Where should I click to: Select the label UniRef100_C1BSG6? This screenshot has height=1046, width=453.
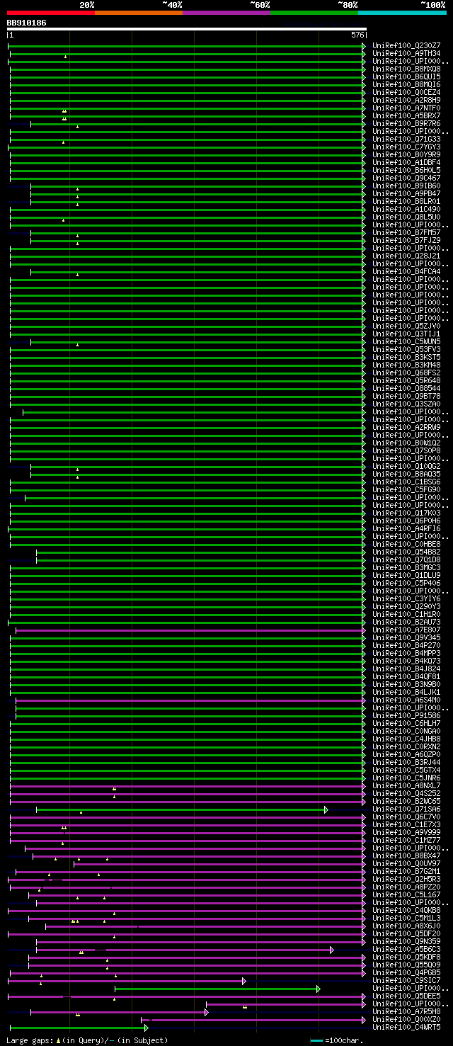pos(406,482)
